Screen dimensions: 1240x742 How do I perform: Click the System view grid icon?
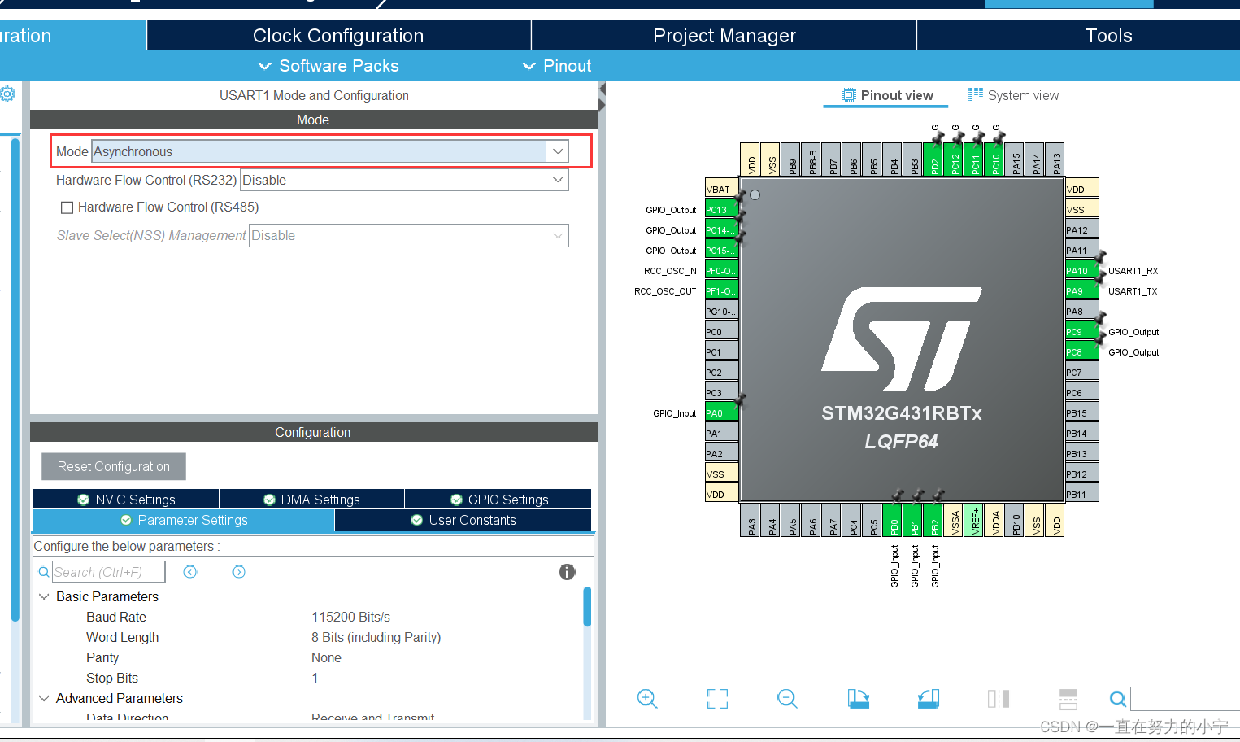(x=976, y=94)
